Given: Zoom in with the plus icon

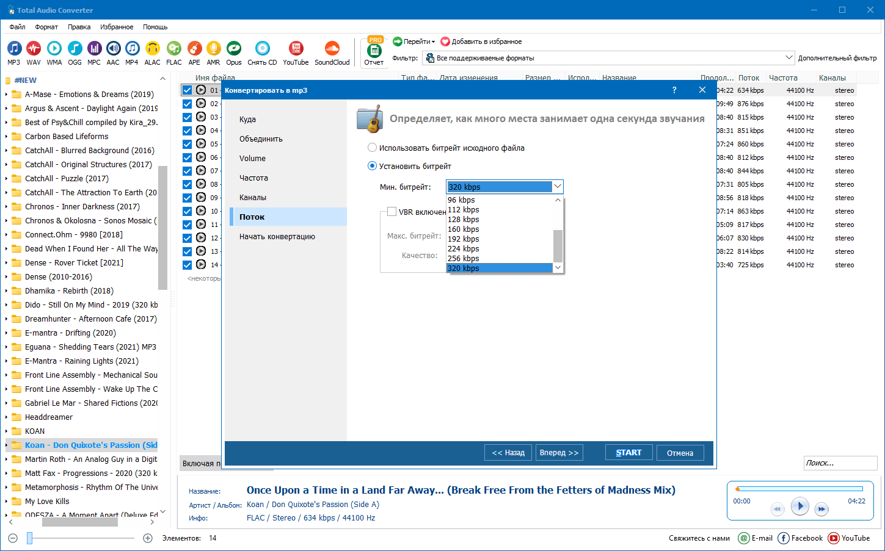Looking at the screenshot, I should [148, 538].
